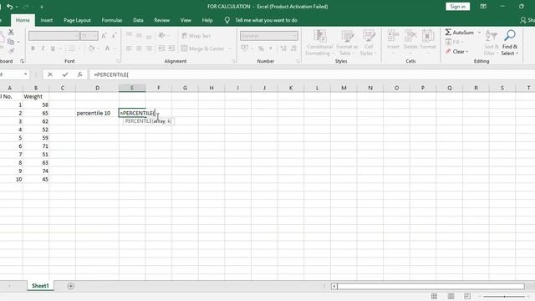535x301 pixels.
Task: Click into the formula bar text
Action: (111, 74)
